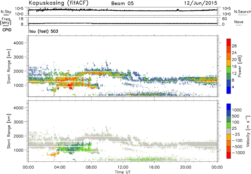Click the 60 tick on Nave axis
Screen dimensions: 251x174
[x=224, y=19]
